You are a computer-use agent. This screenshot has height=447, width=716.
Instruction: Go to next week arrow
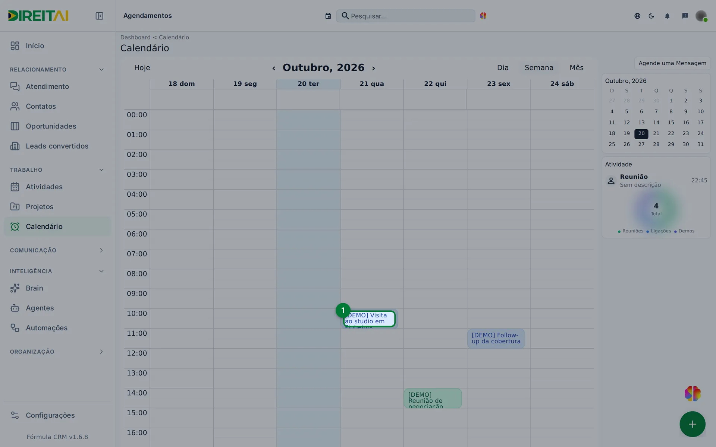pos(373,68)
